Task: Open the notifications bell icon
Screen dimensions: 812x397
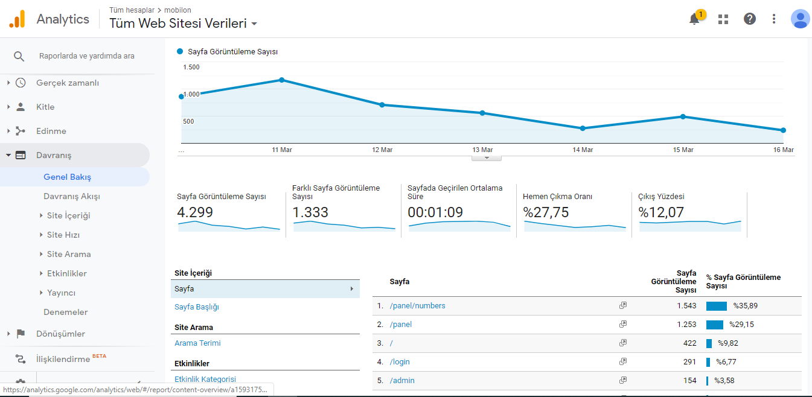Action: click(694, 19)
